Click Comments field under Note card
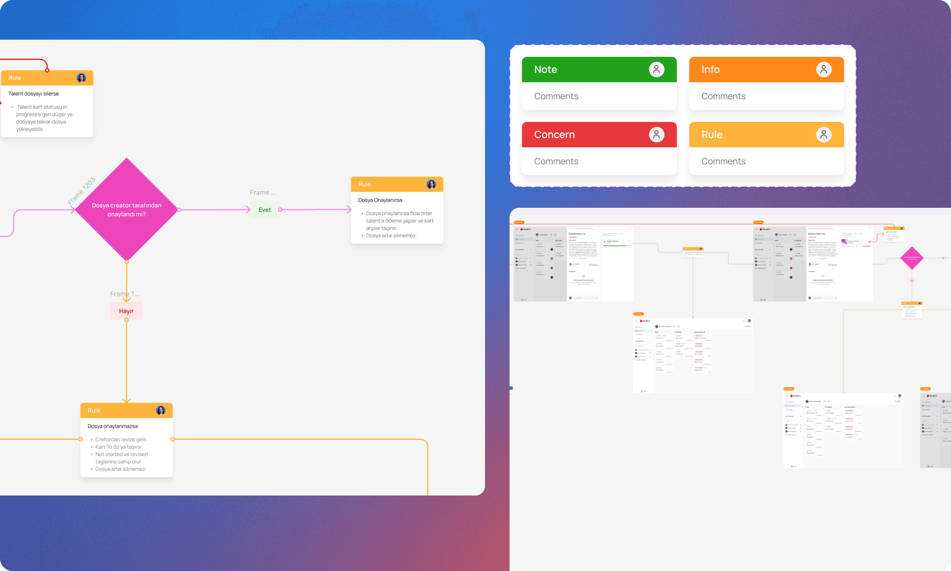Image resolution: width=951 pixels, height=571 pixels. tap(556, 96)
